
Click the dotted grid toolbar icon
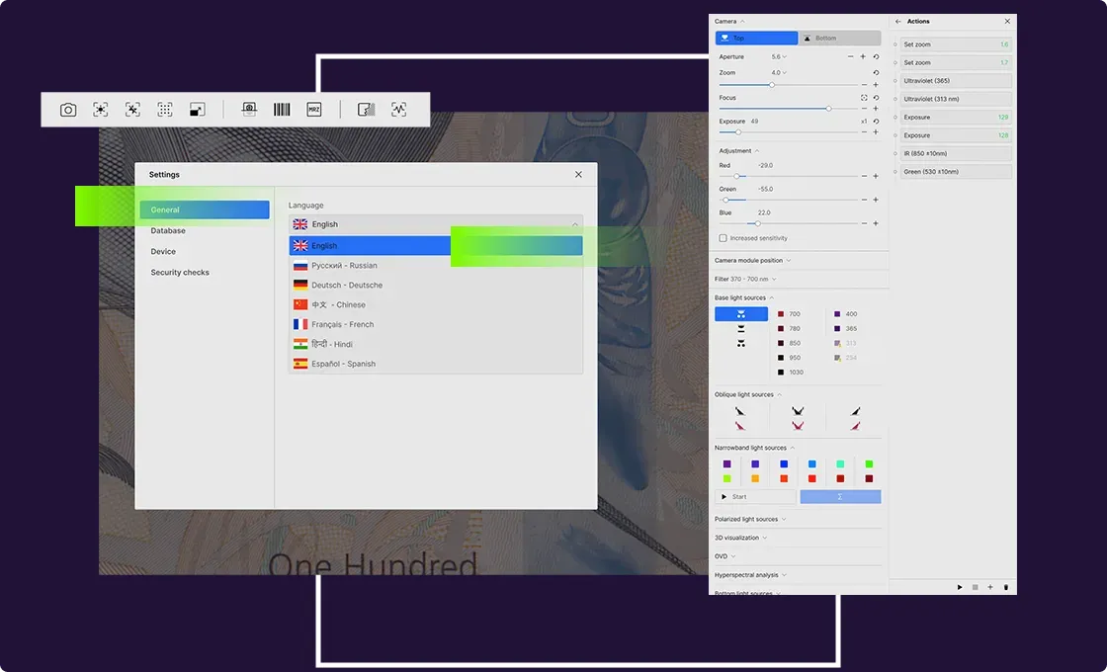[x=165, y=110]
